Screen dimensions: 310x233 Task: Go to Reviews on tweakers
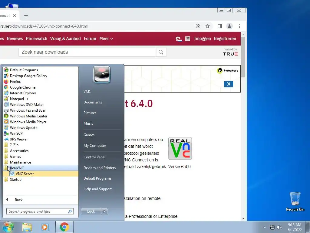[15, 39]
